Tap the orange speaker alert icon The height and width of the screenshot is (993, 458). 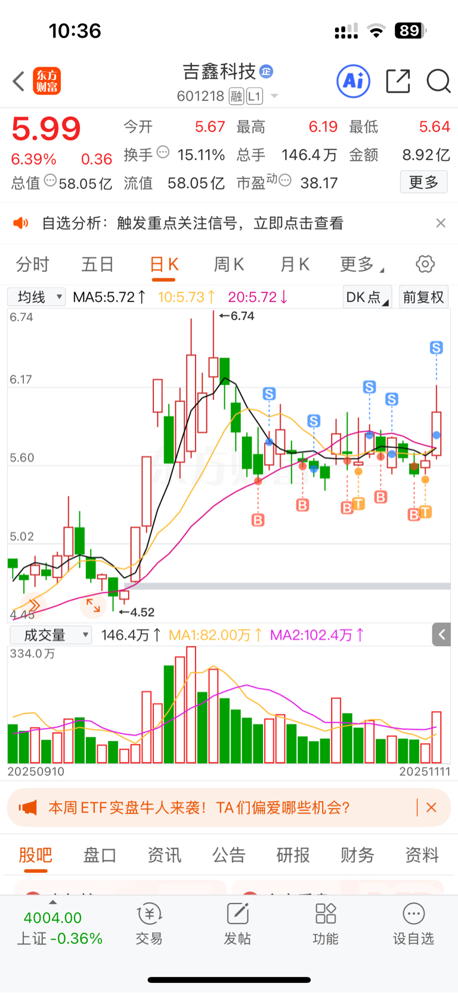21,223
